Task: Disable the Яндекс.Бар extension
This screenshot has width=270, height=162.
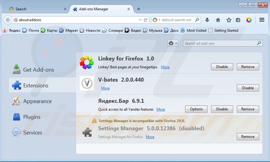Action: pyautogui.click(x=222, y=109)
